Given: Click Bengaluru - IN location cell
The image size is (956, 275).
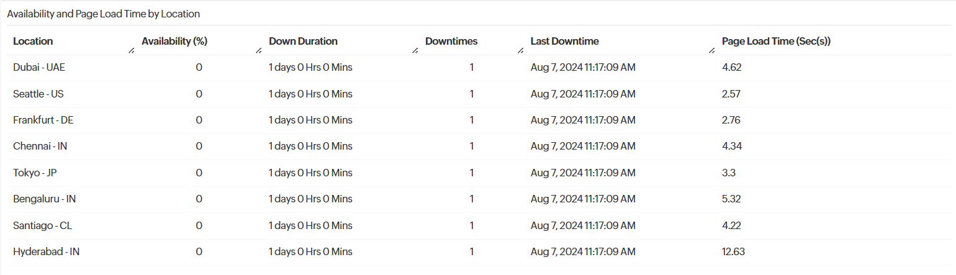Looking at the screenshot, I should point(45,199).
